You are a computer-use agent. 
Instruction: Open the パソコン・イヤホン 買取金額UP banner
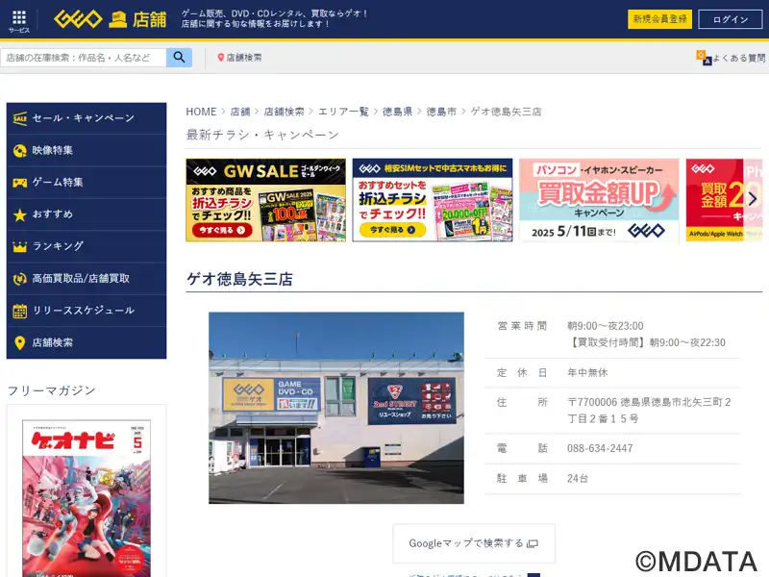(599, 200)
